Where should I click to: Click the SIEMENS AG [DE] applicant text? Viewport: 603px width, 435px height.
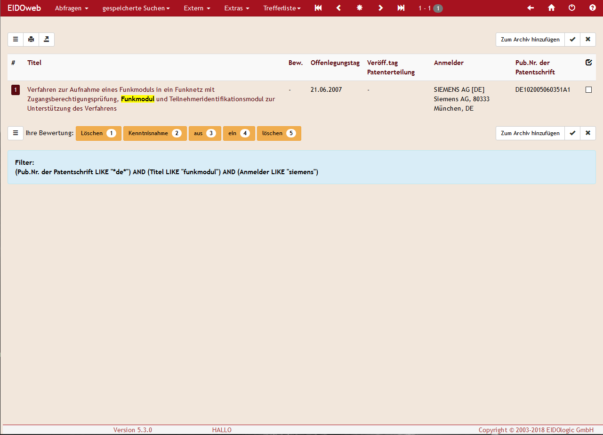click(459, 89)
